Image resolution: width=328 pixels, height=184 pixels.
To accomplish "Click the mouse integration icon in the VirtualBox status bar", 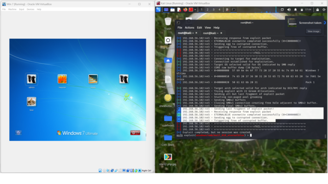I will pyautogui.click(x=136, y=171).
